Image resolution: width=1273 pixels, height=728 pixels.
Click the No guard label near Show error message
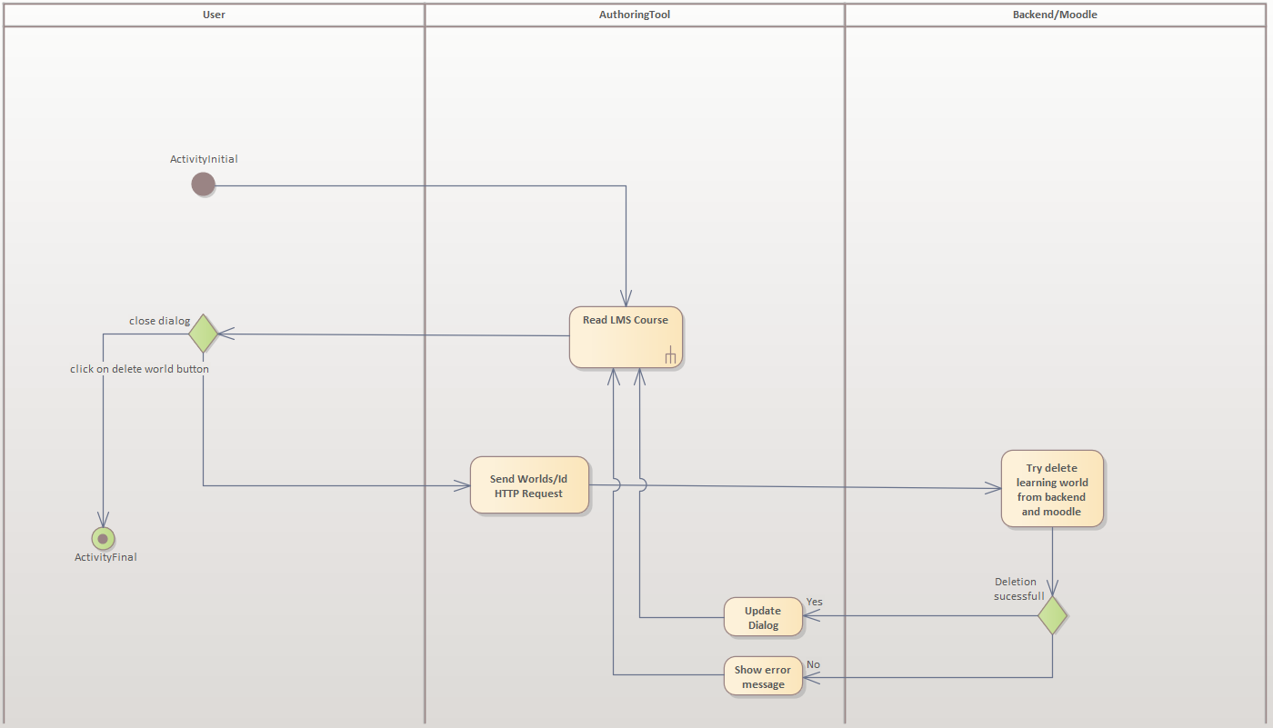point(812,664)
